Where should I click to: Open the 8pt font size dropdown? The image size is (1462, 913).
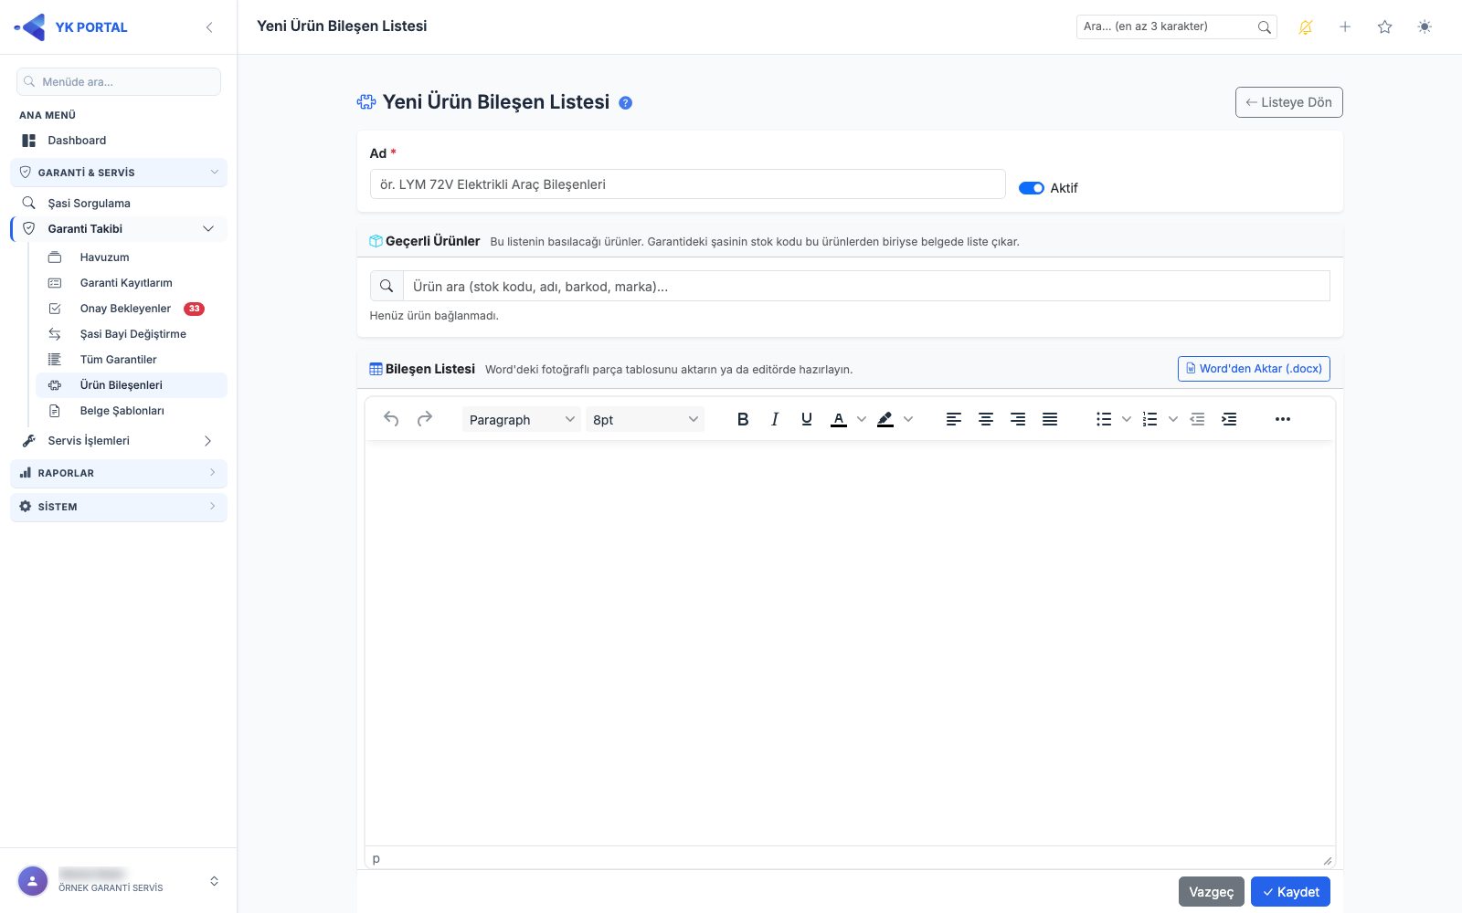pyautogui.click(x=645, y=419)
